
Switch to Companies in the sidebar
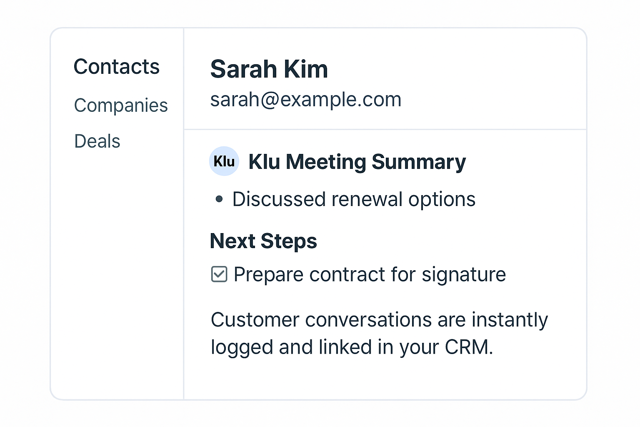[x=121, y=105]
